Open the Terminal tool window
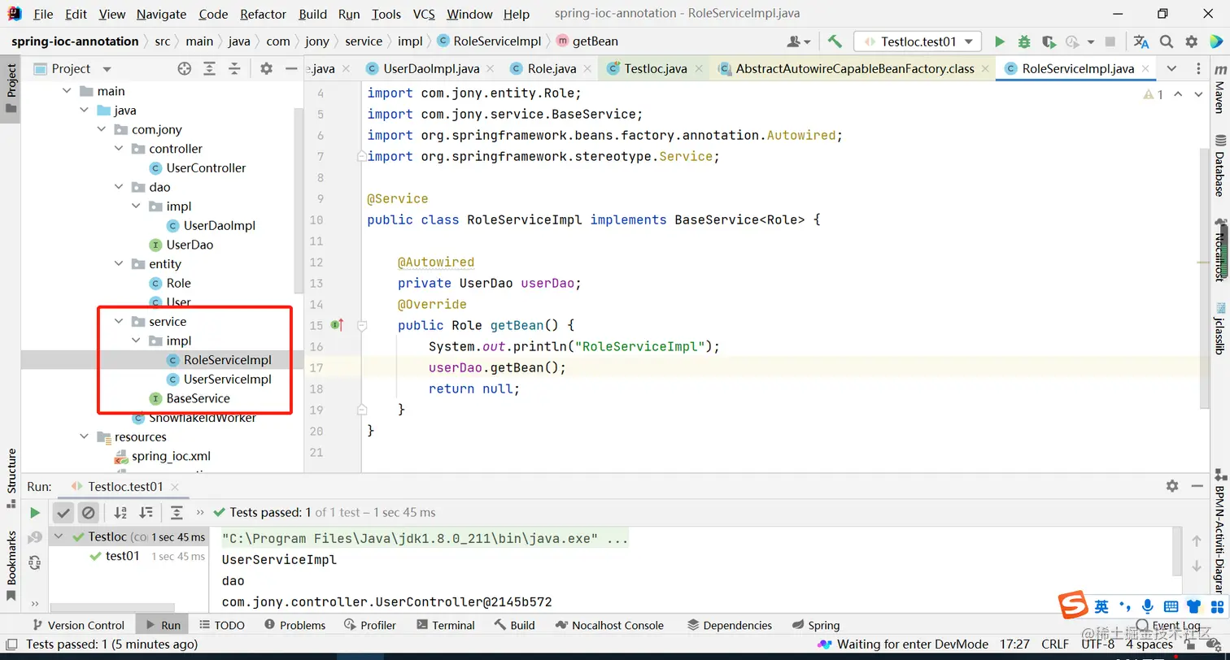The image size is (1230, 660). 446,625
